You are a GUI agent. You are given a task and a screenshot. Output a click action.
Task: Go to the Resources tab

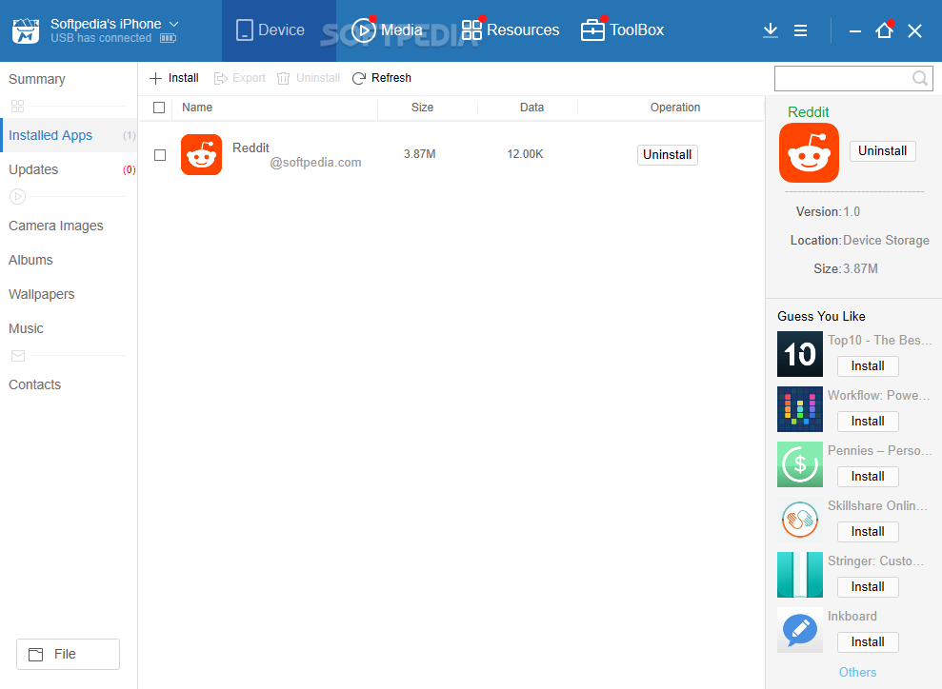pos(510,30)
